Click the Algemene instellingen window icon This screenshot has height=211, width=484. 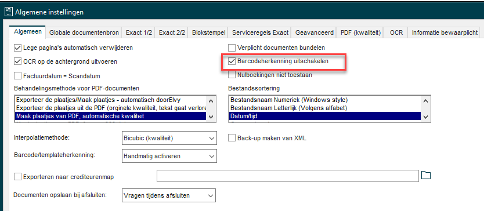click(x=8, y=12)
